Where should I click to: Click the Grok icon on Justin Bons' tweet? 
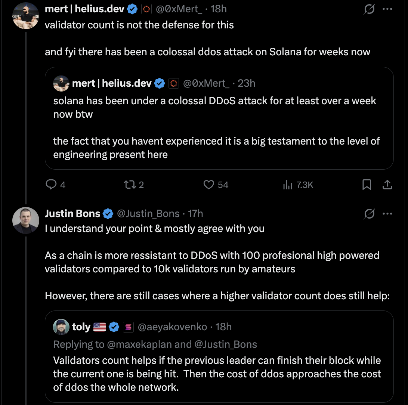click(369, 214)
